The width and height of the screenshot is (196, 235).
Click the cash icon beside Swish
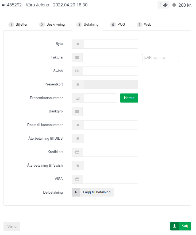[77, 71]
